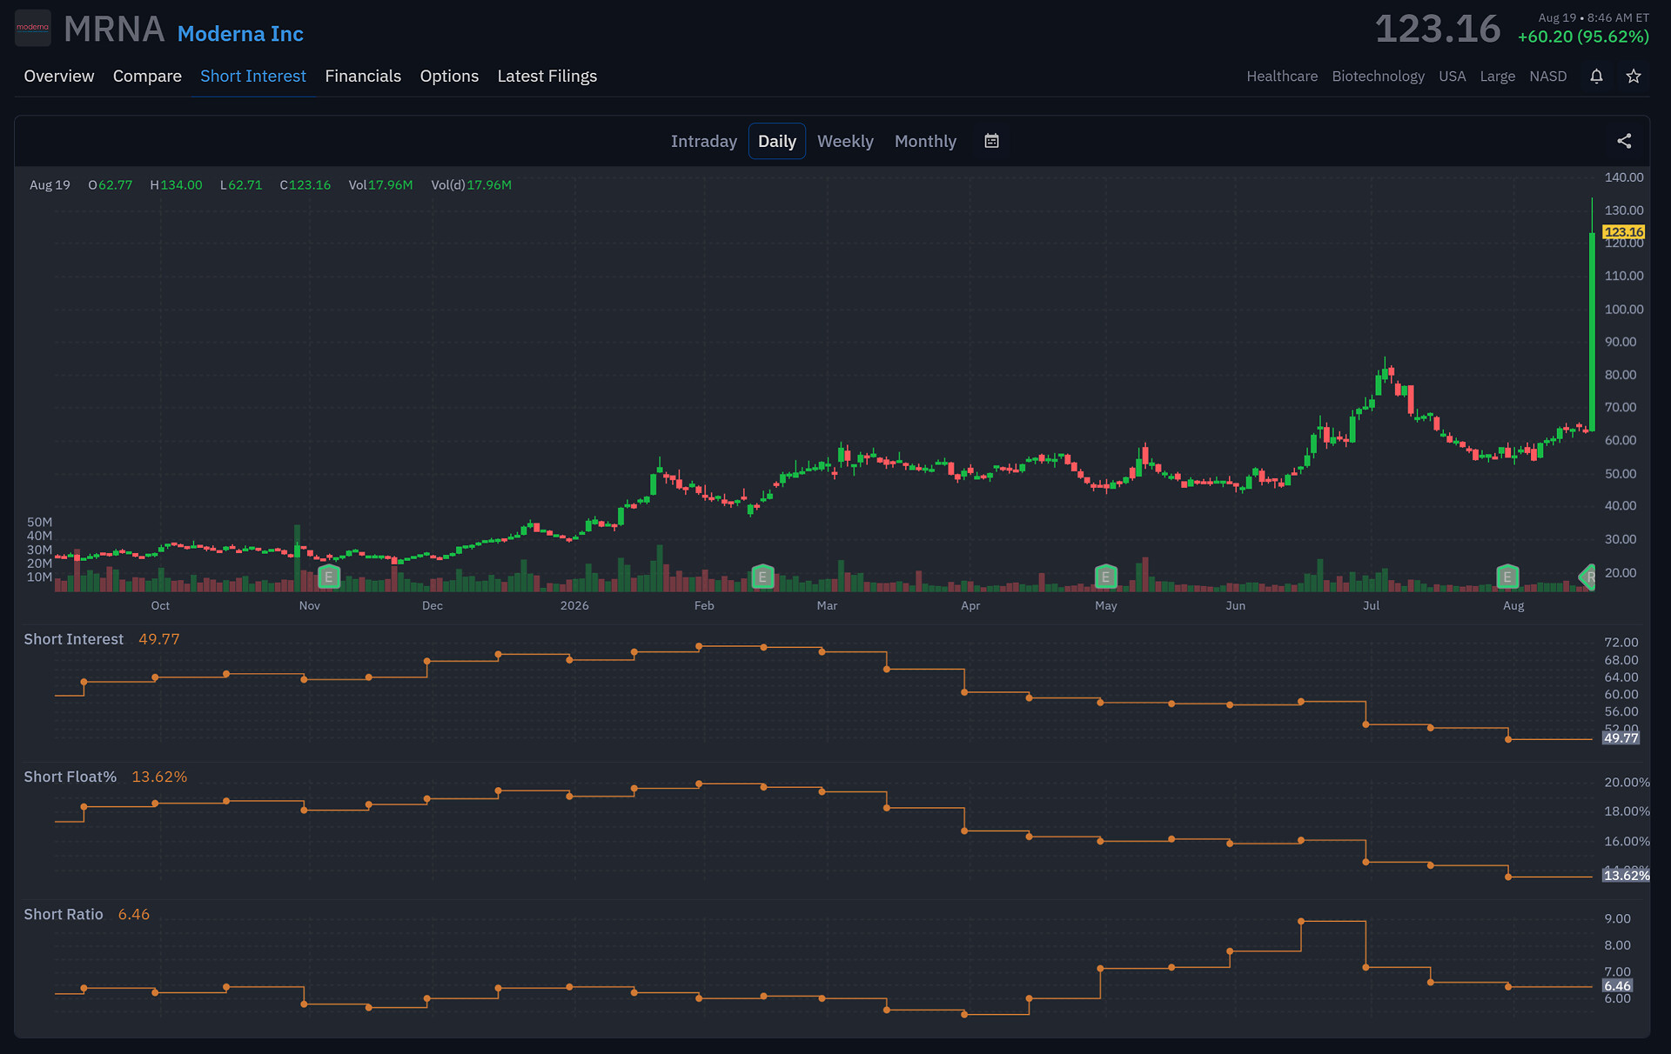Click the Healthcare sector link
The width and height of the screenshot is (1671, 1054).
point(1282,77)
